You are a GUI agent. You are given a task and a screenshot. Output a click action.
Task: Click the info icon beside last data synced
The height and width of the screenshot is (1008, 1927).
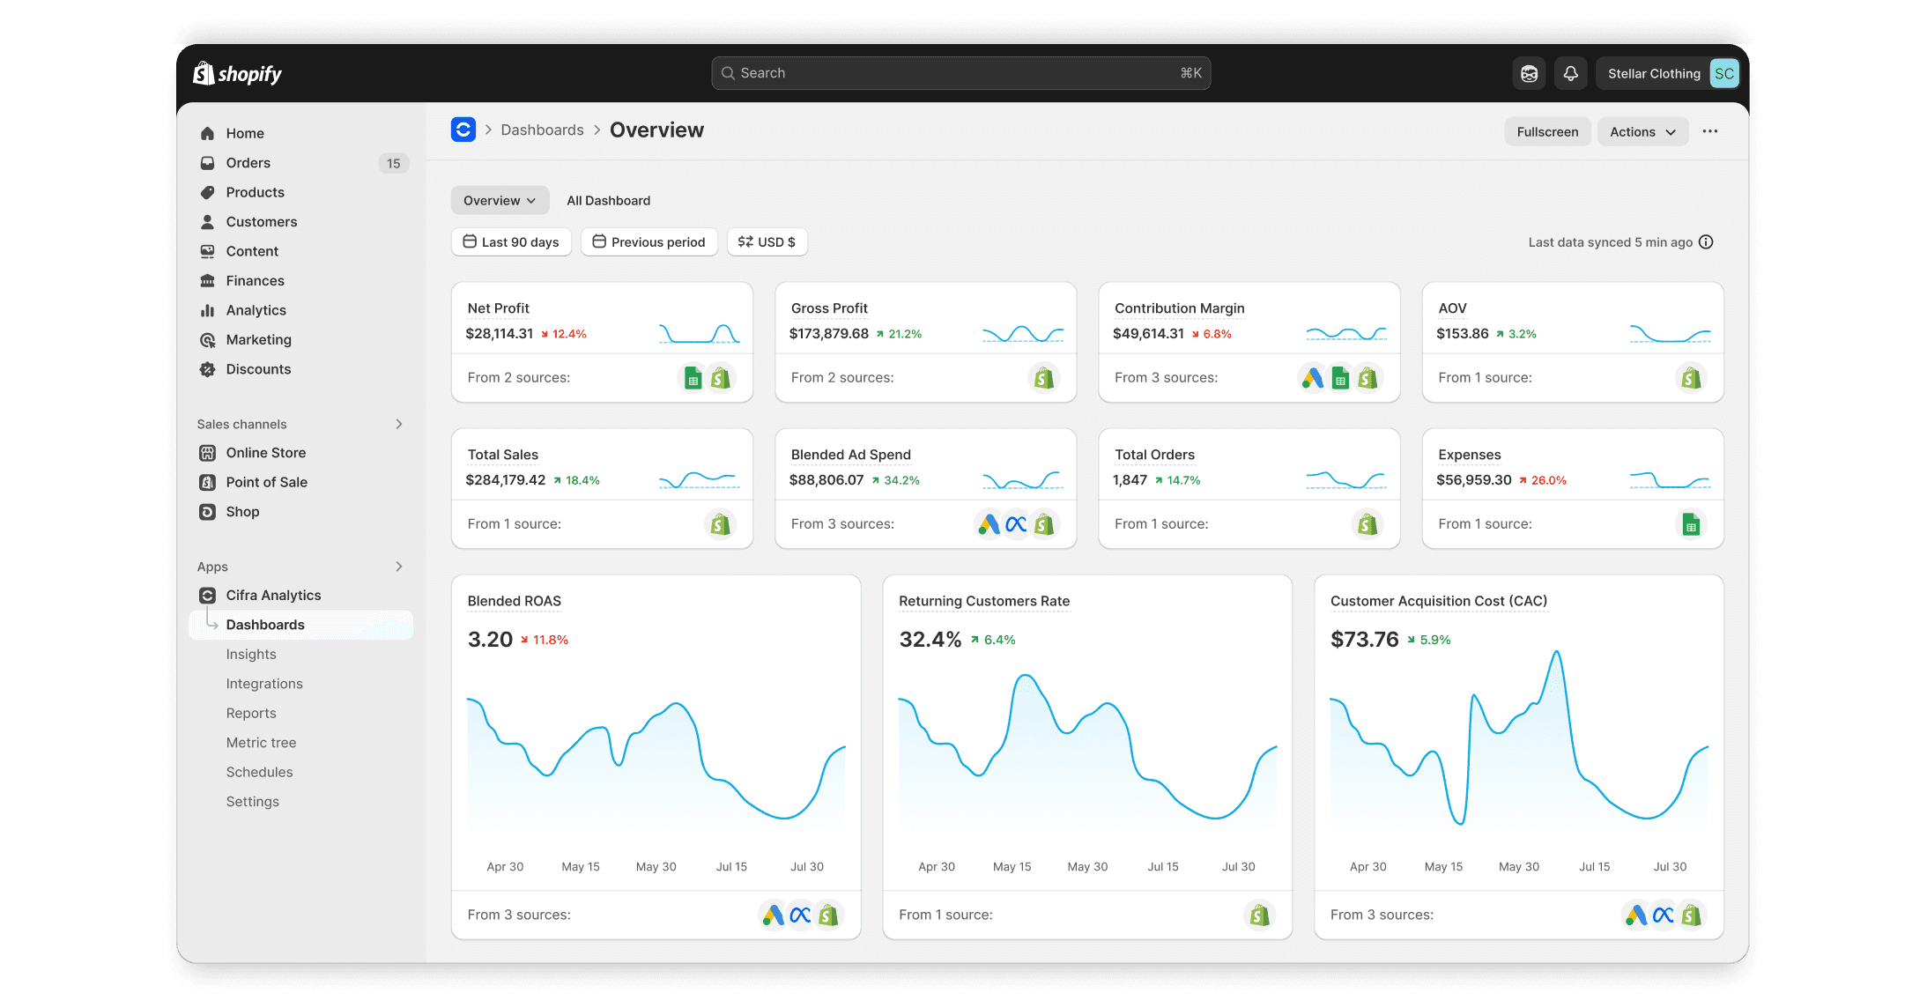1707,242
